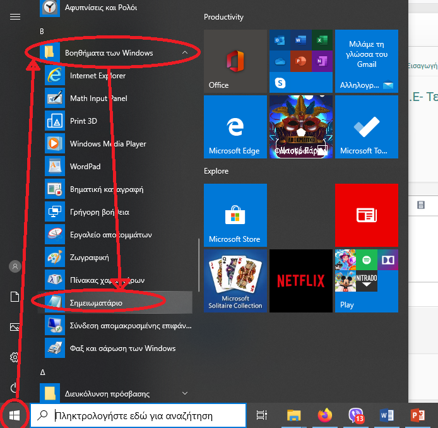The width and height of the screenshot is (438, 428).
Task: Open Print 3D app
Action: 115,121
